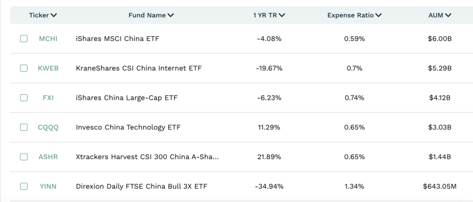Check the ASHR row checkbox
The height and width of the screenshot is (202, 473).
24,157
